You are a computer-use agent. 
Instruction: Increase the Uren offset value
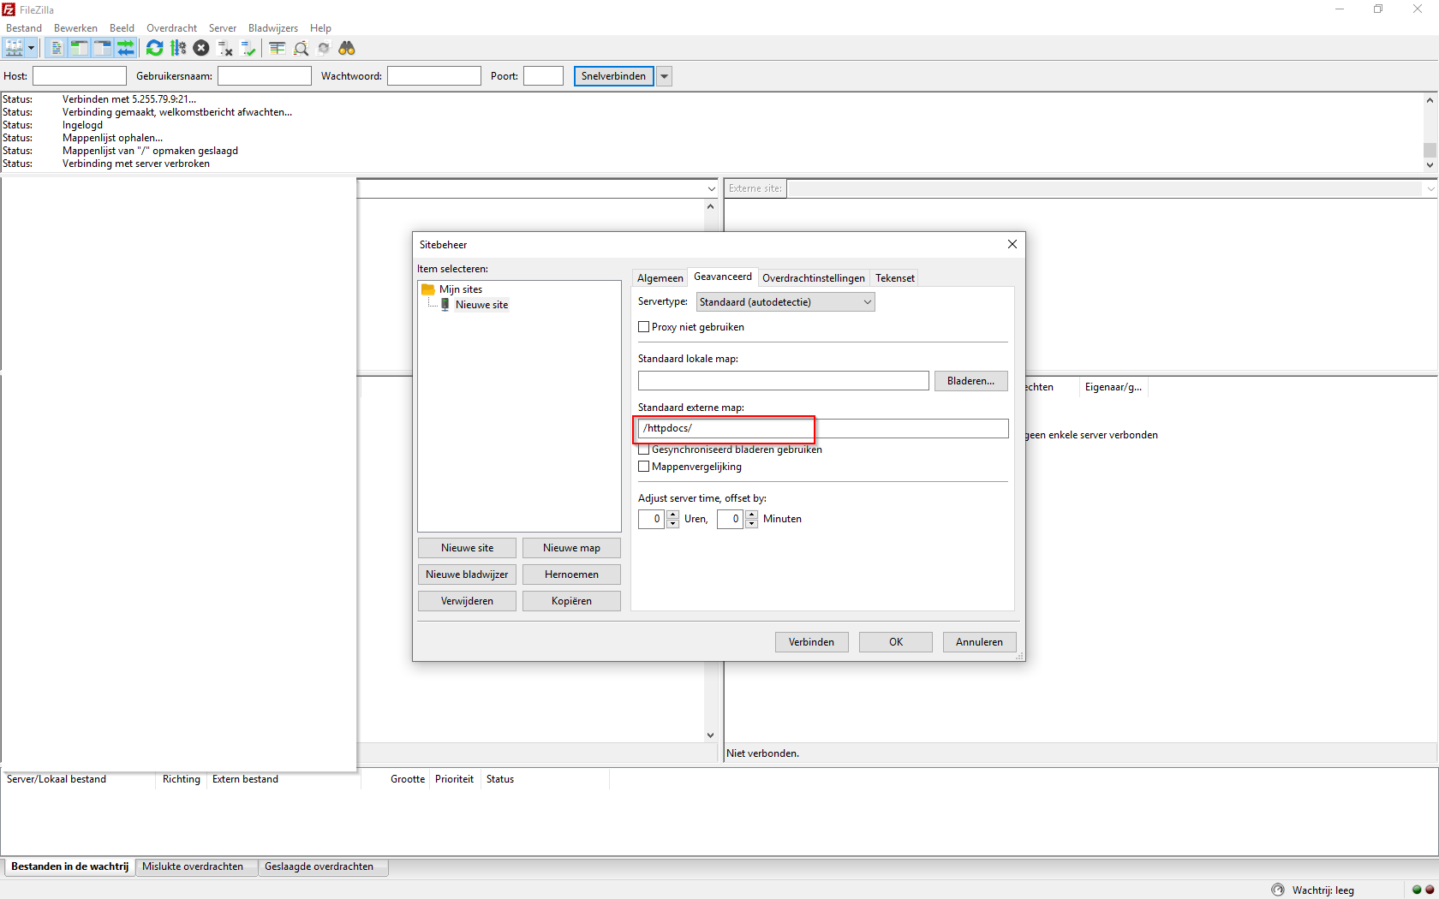(672, 515)
